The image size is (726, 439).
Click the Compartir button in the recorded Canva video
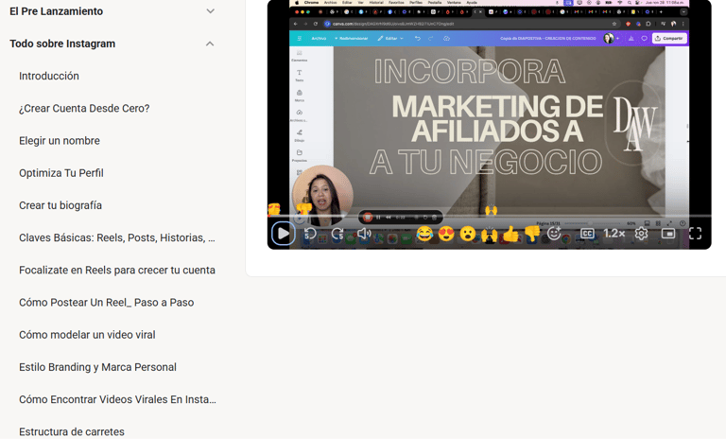pos(669,38)
